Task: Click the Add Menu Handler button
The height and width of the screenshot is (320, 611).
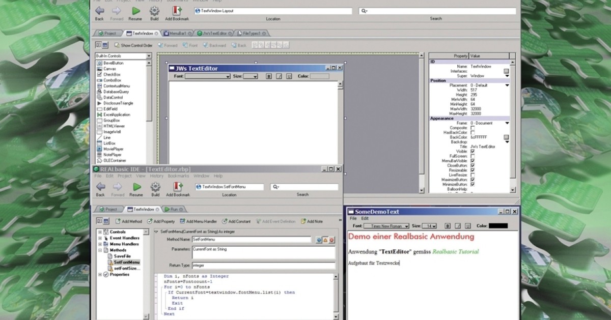Action: click(198, 221)
